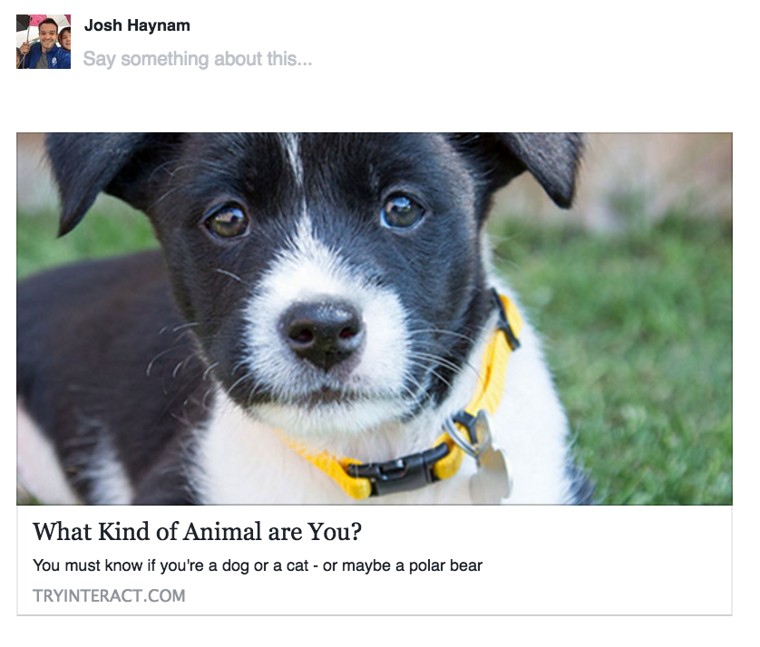
Task: Click the word 'Animal' in the quiz title
Action: (222, 531)
